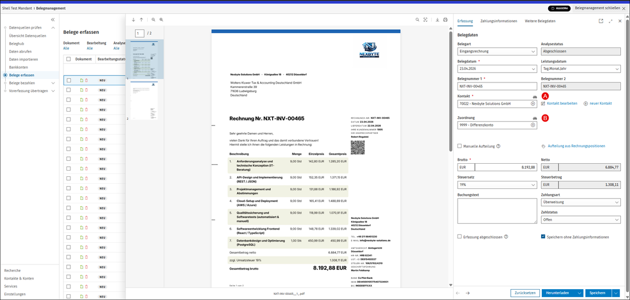Download the PDF from viewer toolbar
The width and height of the screenshot is (630, 300).
coord(437,19)
